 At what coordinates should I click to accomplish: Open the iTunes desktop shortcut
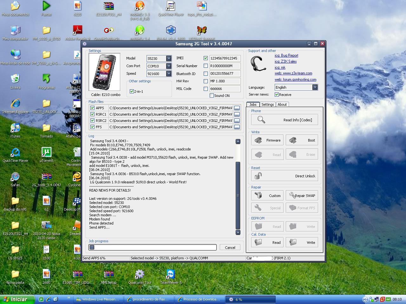(x=15, y=130)
